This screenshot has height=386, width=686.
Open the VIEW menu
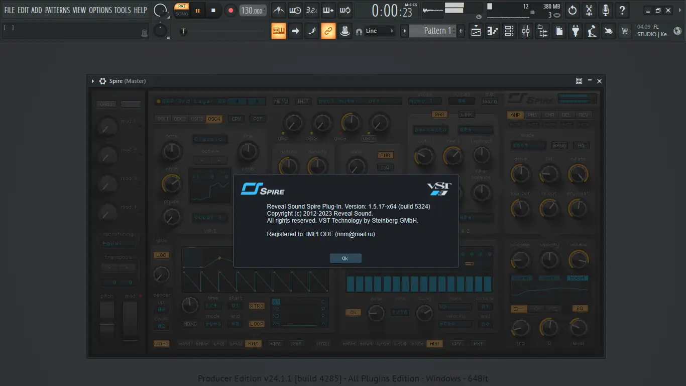tap(79, 10)
